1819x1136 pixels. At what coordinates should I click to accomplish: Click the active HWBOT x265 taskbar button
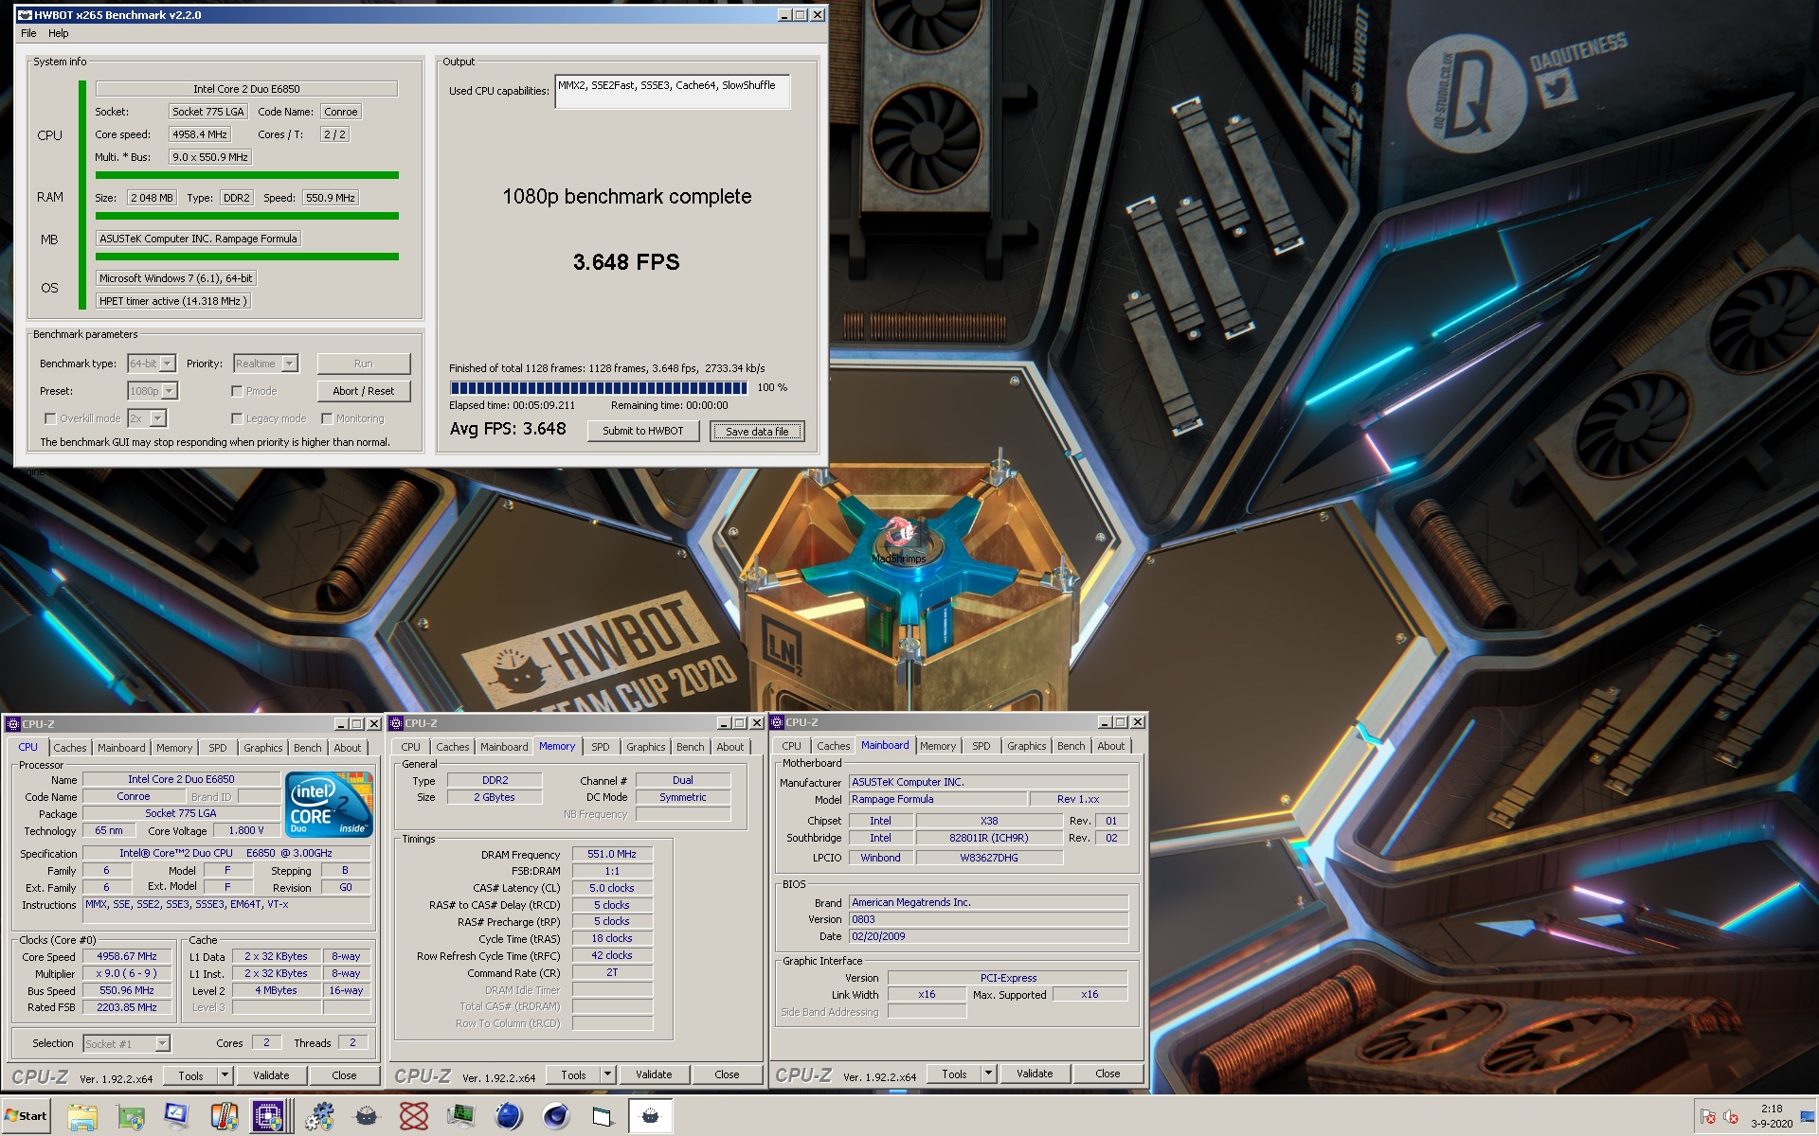[651, 1116]
